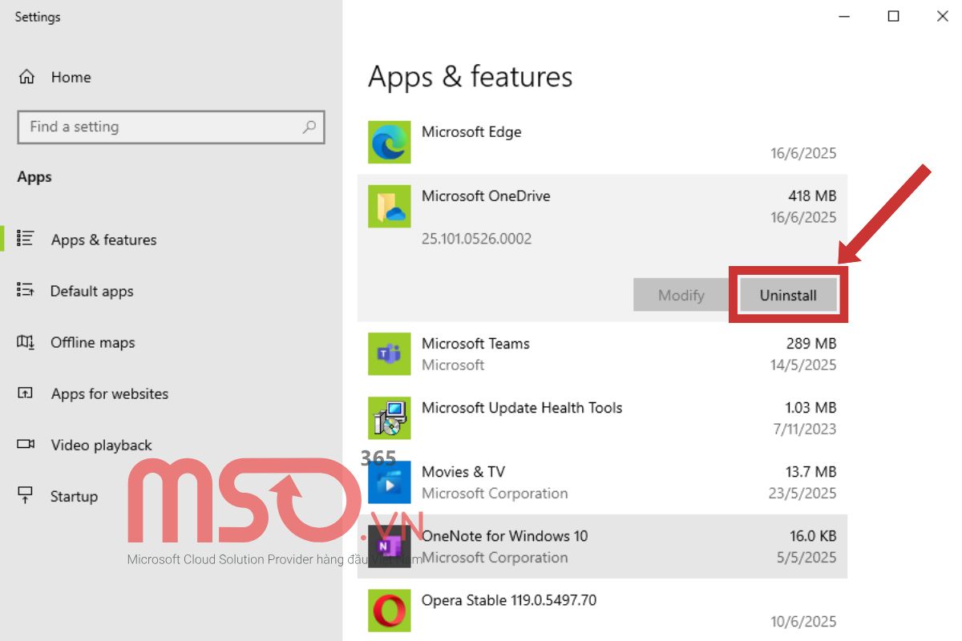The height and width of the screenshot is (641, 962).
Task: Click the Video playback camera icon
Action: (x=26, y=444)
